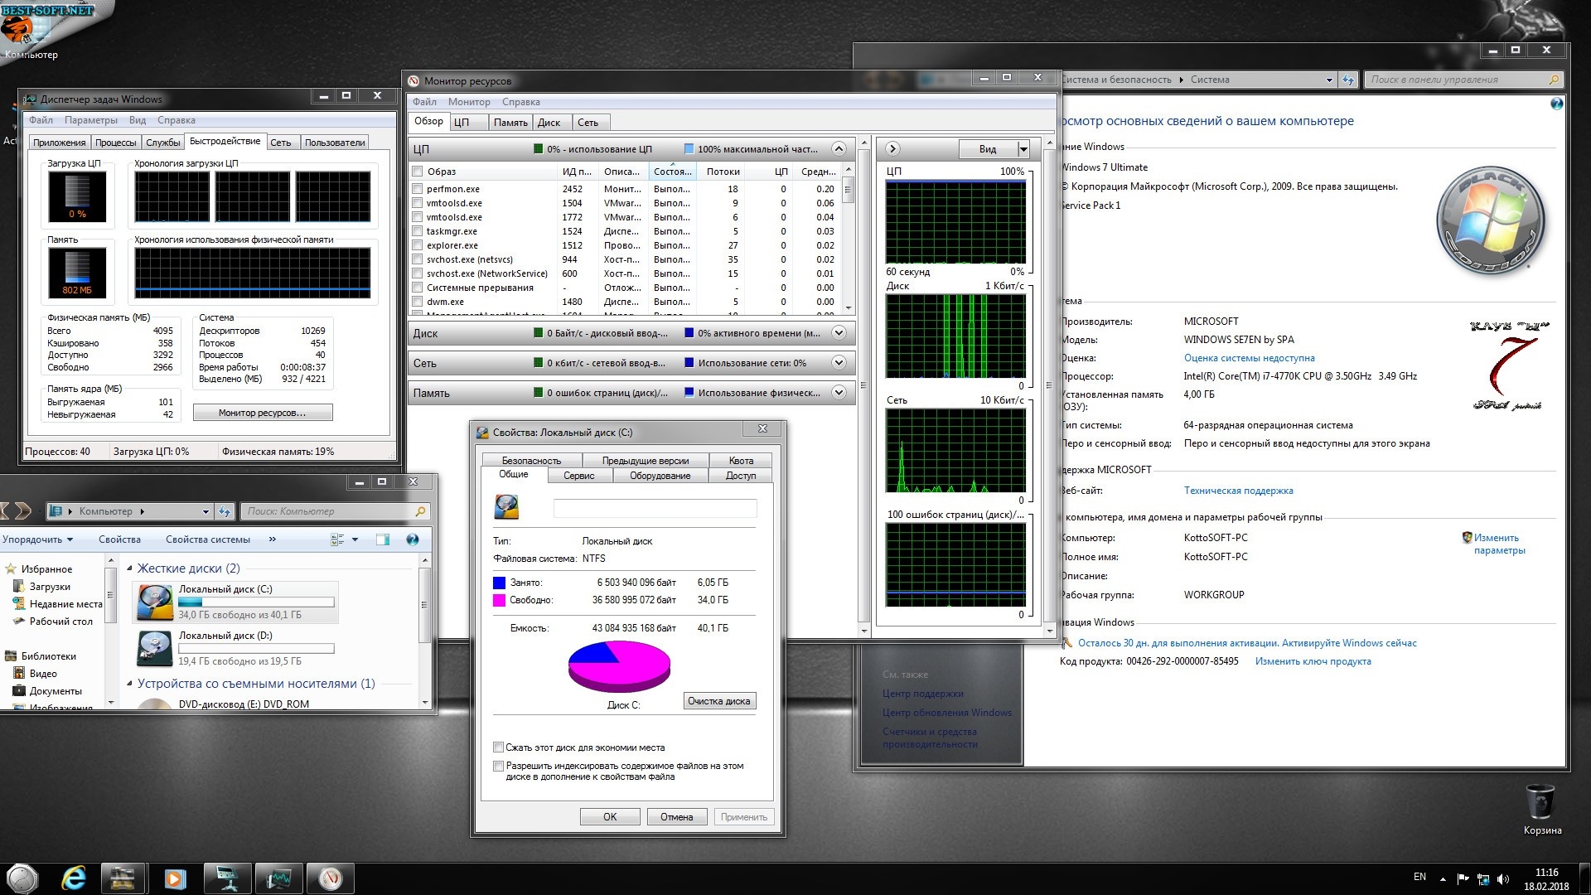
Task: Click the refresh icon beside the Control Panel address
Action: click(x=1348, y=80)
